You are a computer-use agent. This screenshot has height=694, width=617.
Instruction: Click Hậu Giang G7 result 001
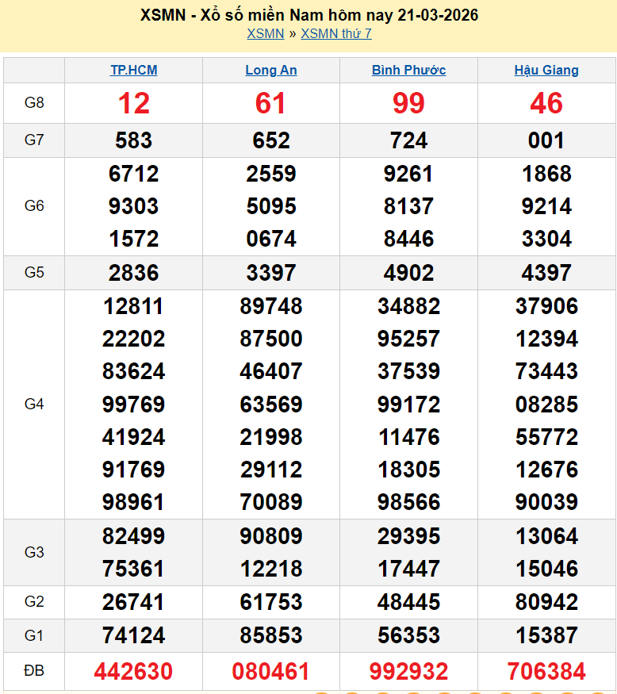coord(546,140)
